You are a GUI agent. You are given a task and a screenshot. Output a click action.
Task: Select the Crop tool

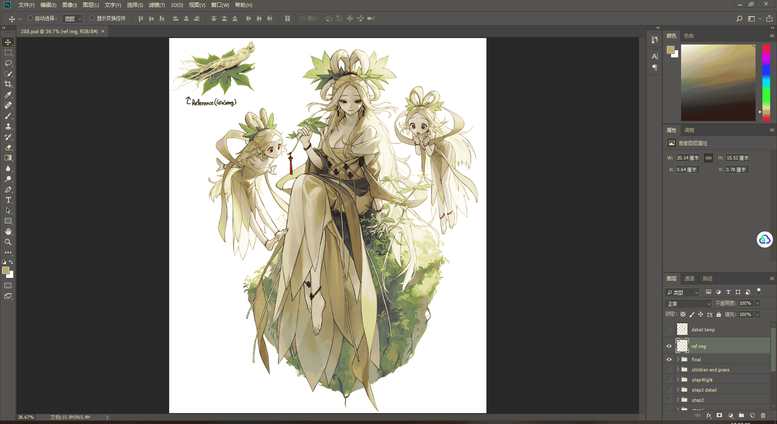click(x=8, y=84)
